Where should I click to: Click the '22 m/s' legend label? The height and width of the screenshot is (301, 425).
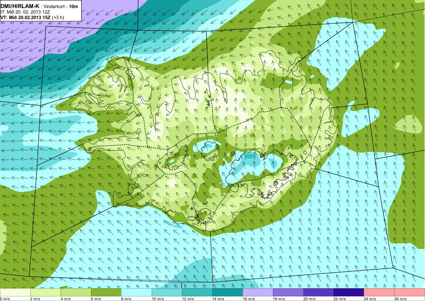pyautogui.click(x=340, y=299)
